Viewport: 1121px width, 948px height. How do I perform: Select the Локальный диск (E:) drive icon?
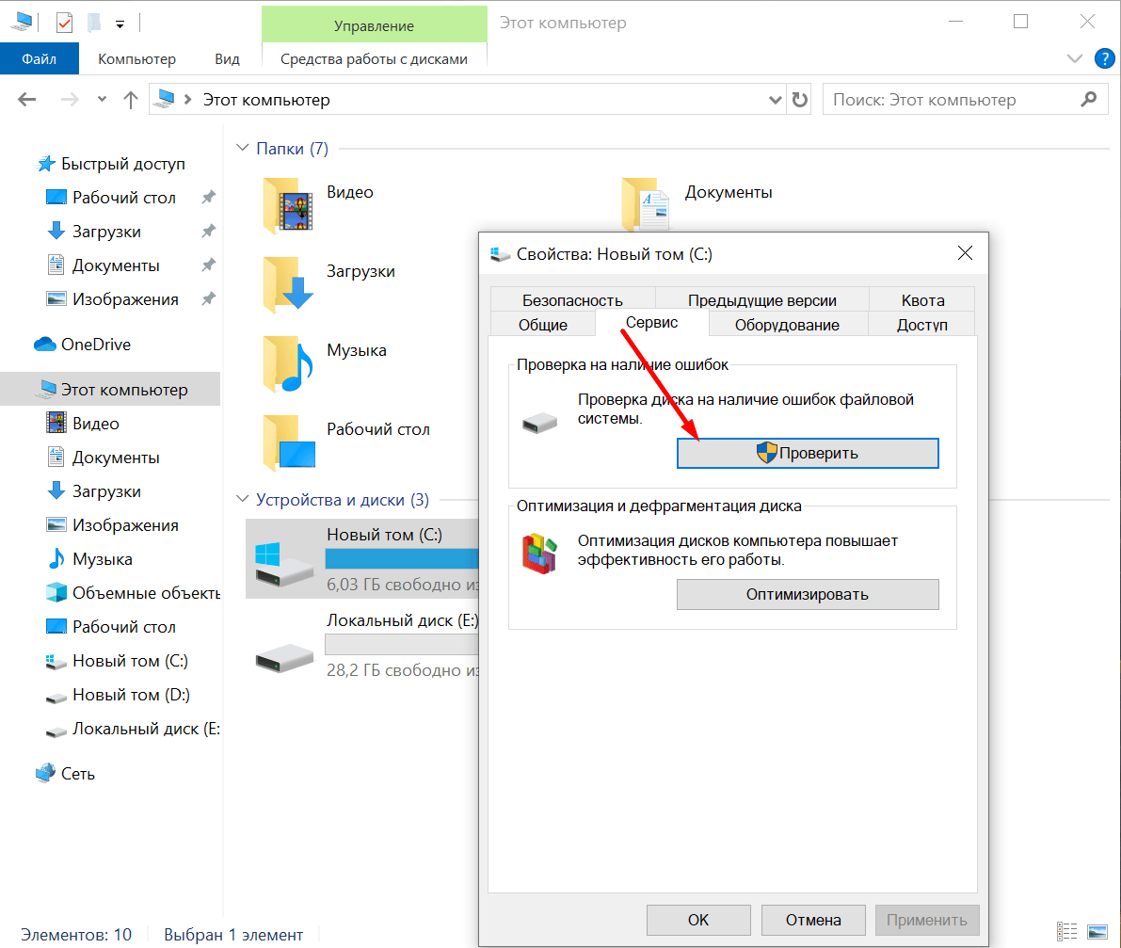284,657
